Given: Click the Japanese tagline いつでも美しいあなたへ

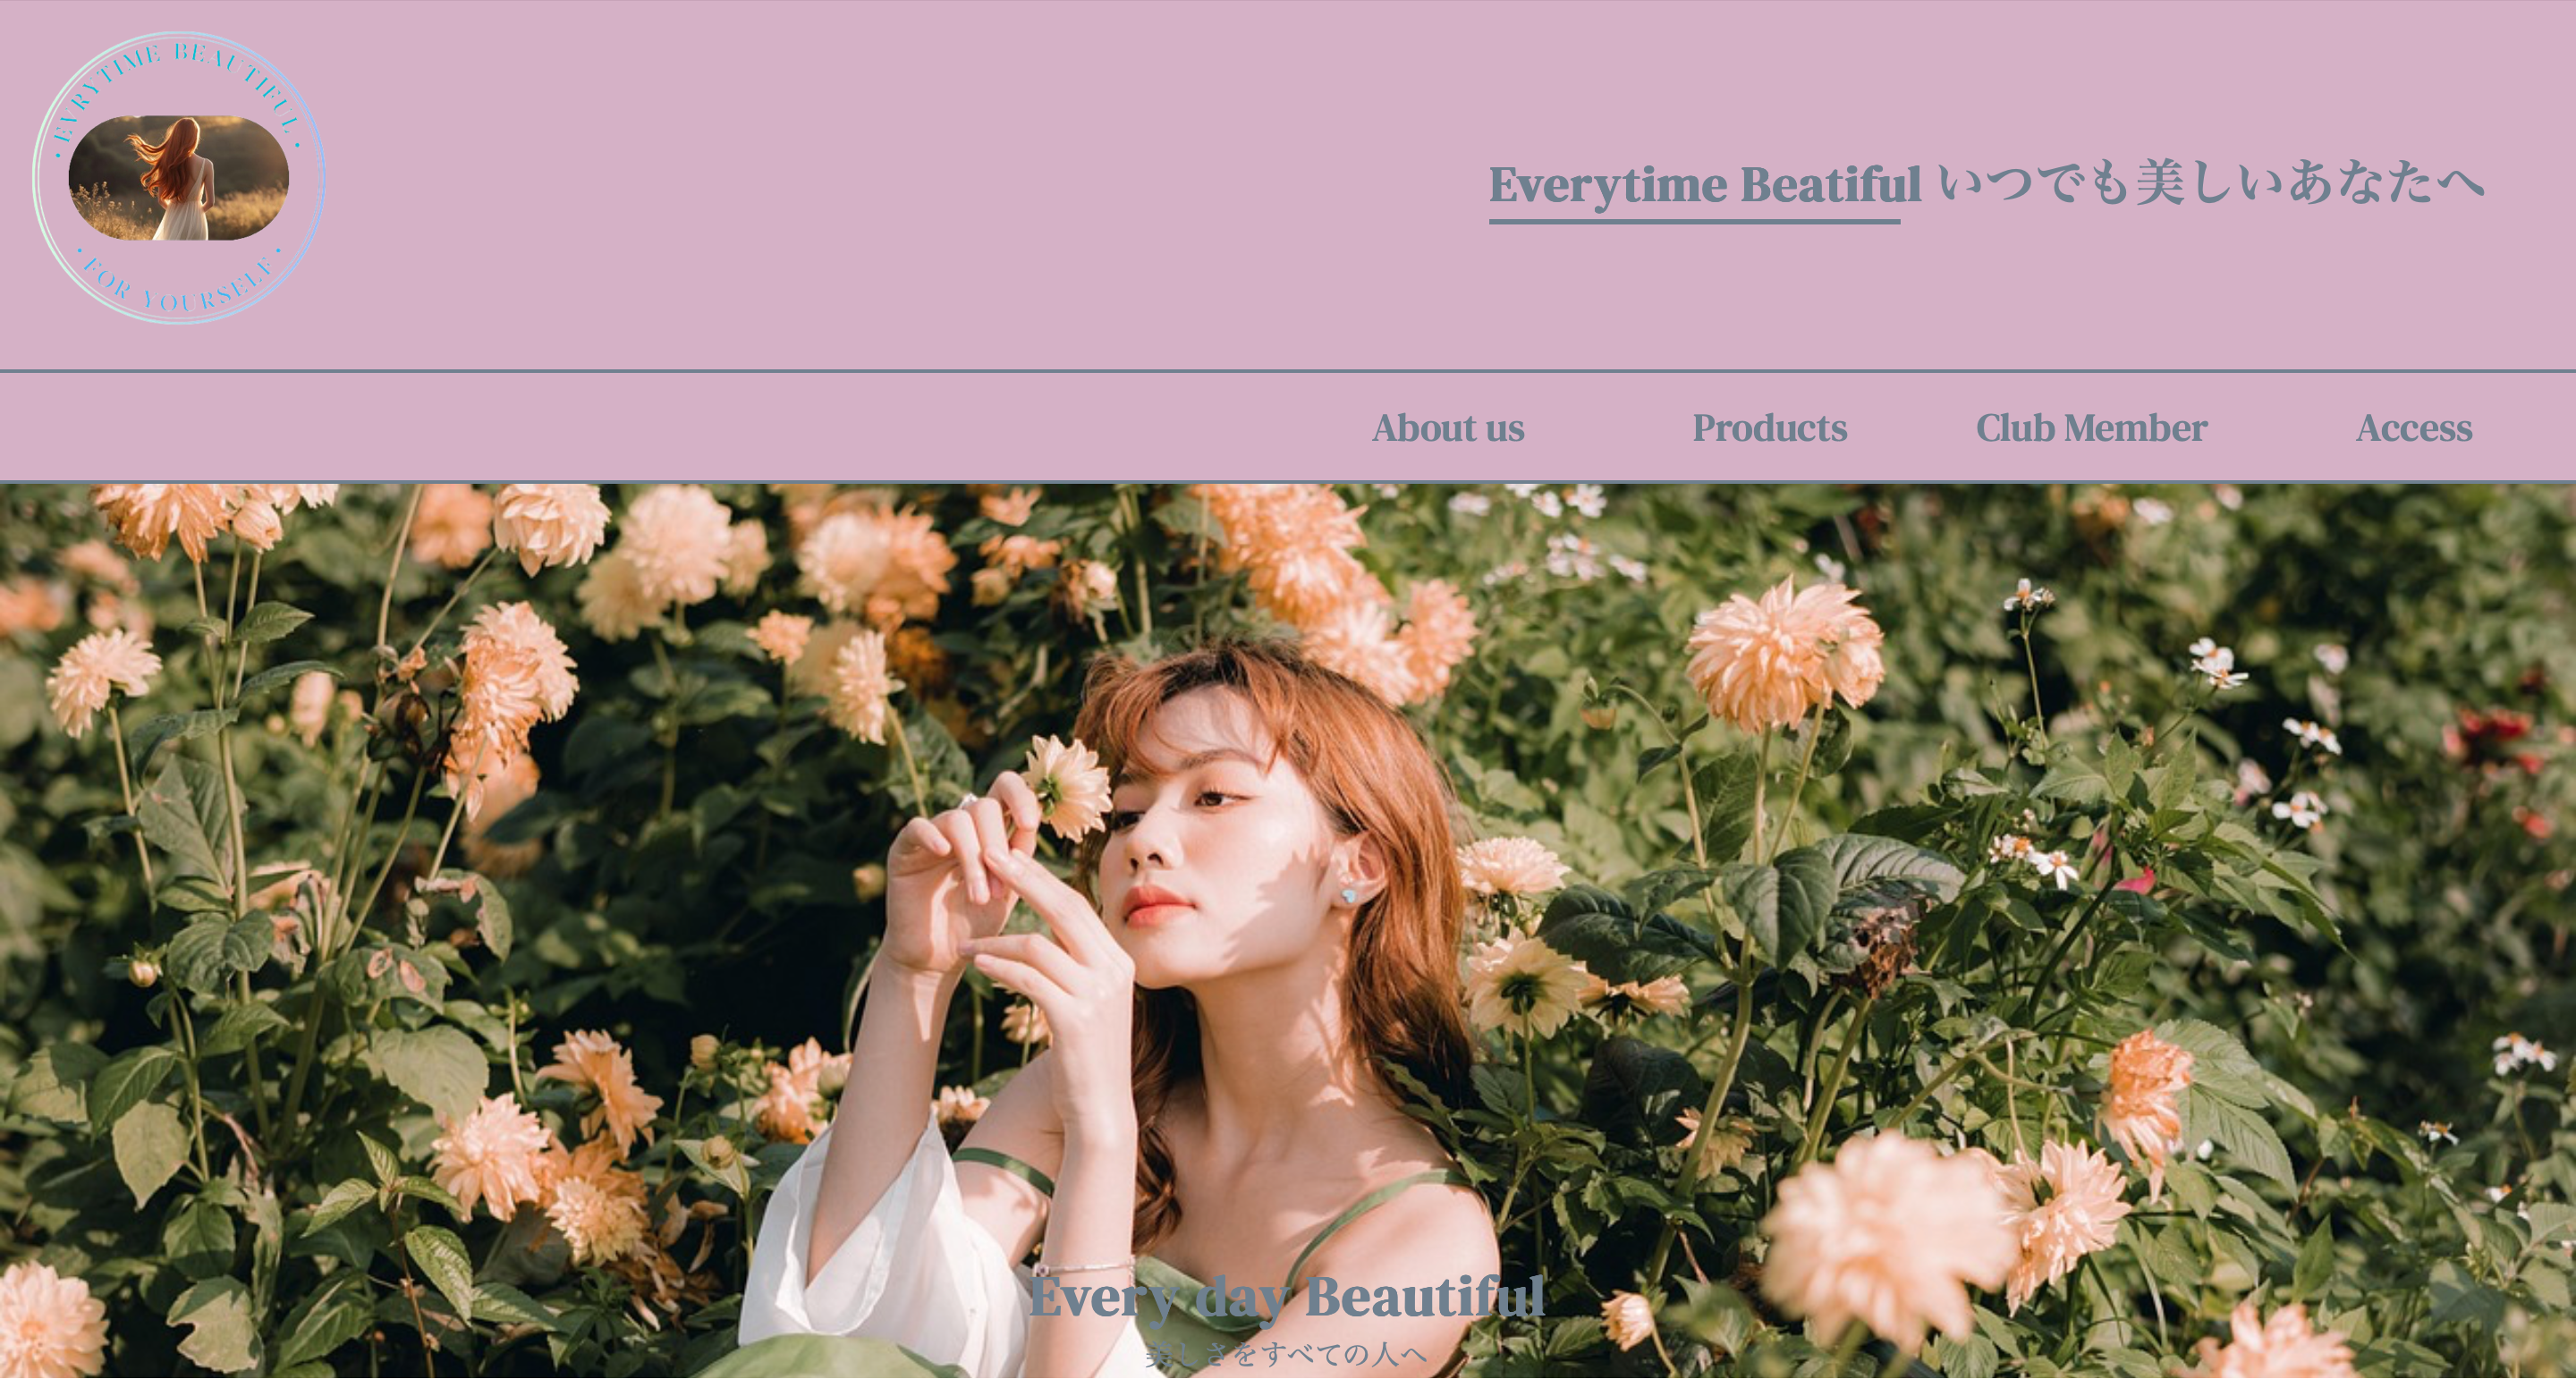Looking at the screenshot, I should [2211, 183].
